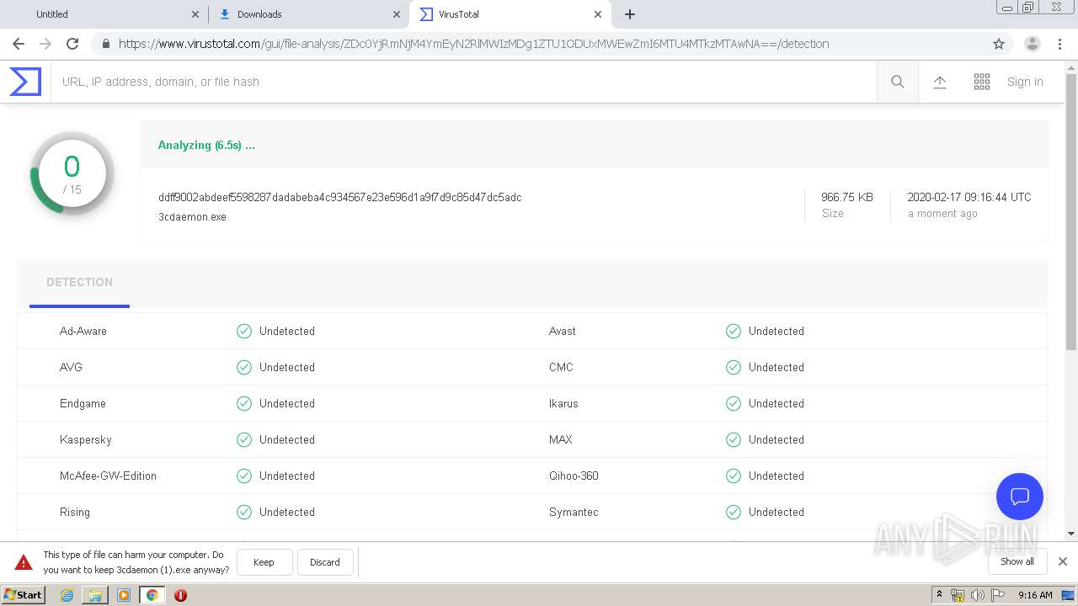1078x606 pixels.
Task: Click the 966.75 KB size value
Action: pyautogui.click(x=847, y=197)
